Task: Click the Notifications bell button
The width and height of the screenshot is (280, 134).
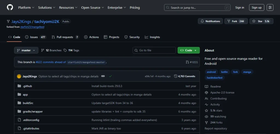Action: [210, 21]
